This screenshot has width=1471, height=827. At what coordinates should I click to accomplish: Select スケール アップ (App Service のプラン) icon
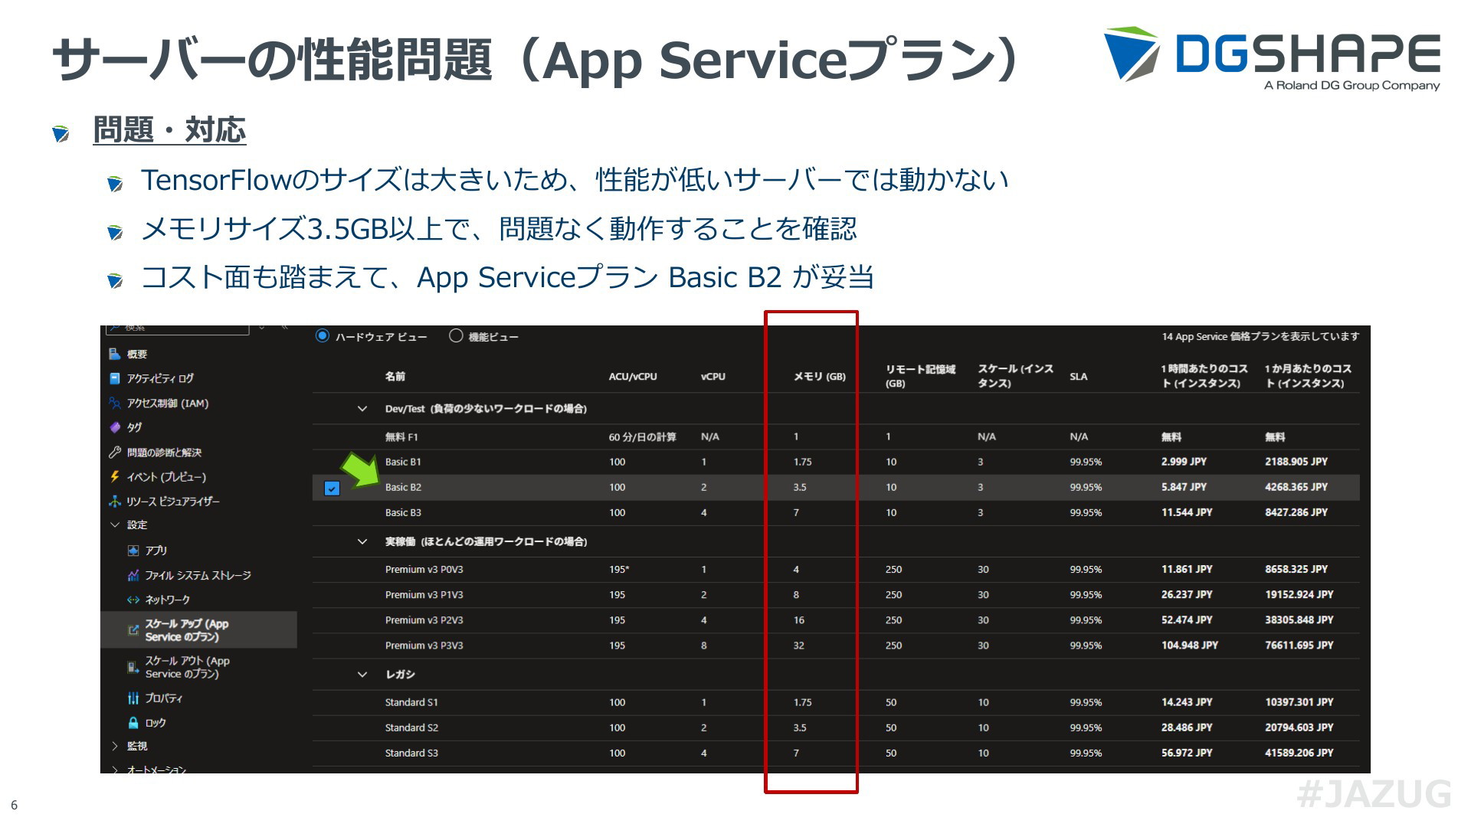click(133, 630)
